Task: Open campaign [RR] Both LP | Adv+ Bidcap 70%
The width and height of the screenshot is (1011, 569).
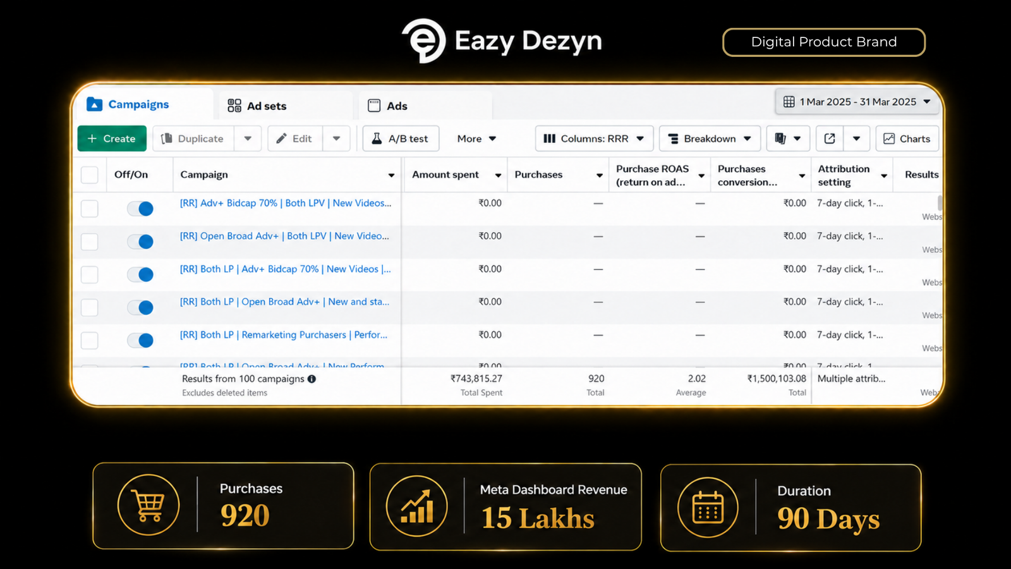Action: (x=286, y=269)
